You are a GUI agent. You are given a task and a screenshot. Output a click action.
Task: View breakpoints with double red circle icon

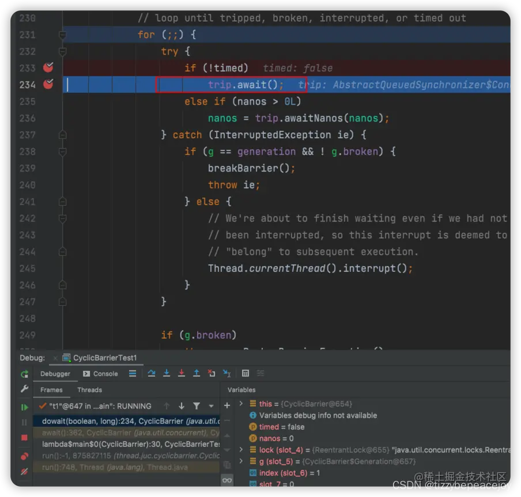24,457
